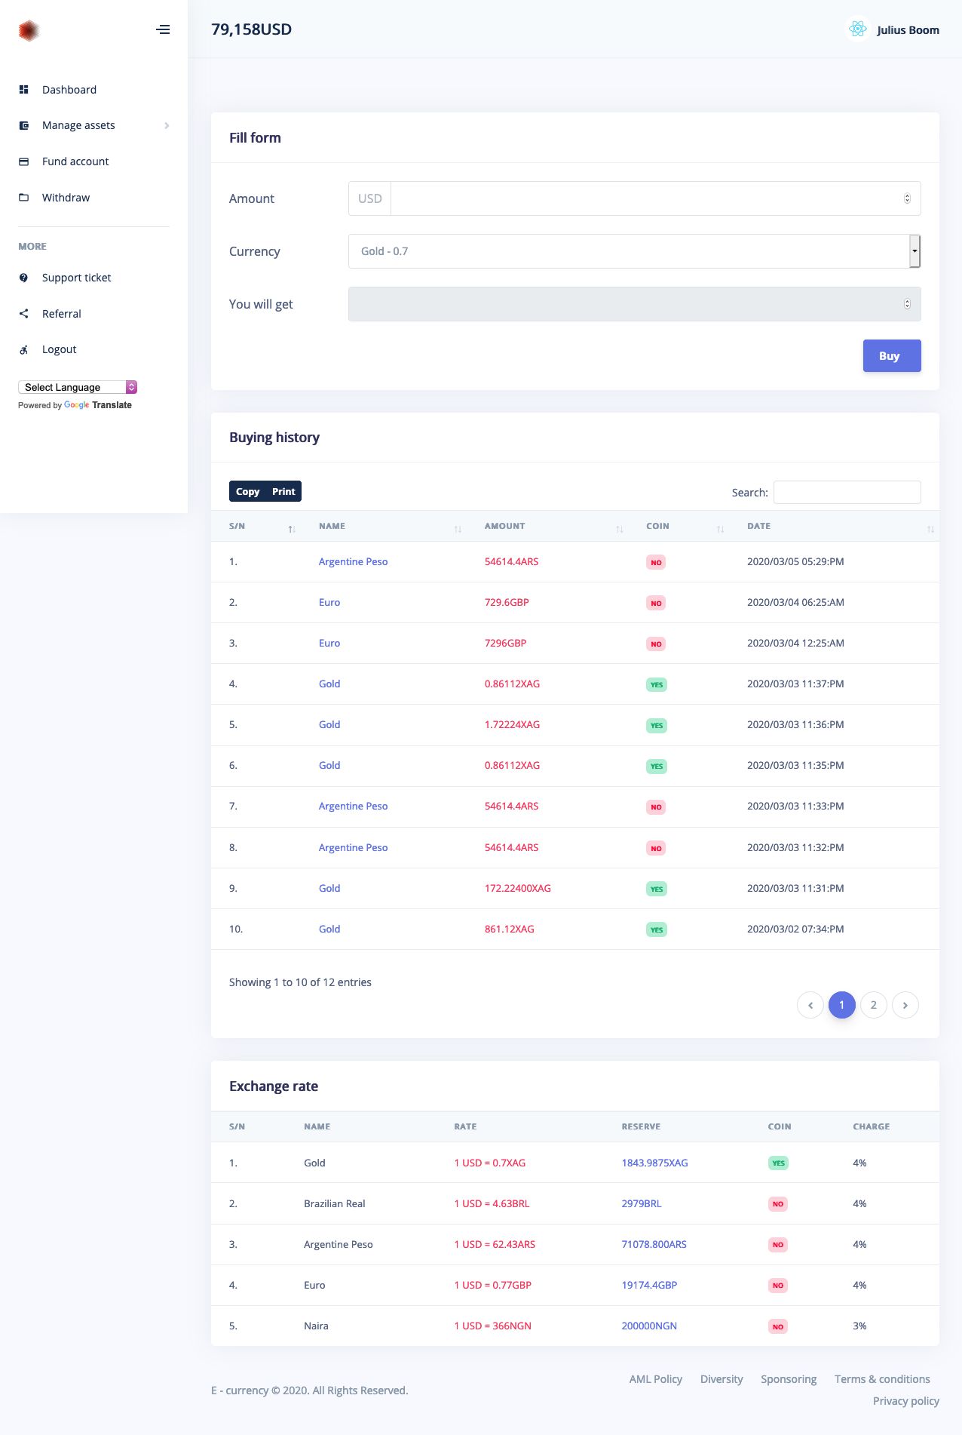Click reserve 200000NGN

pyautogui.click(x=649, y=1326)
